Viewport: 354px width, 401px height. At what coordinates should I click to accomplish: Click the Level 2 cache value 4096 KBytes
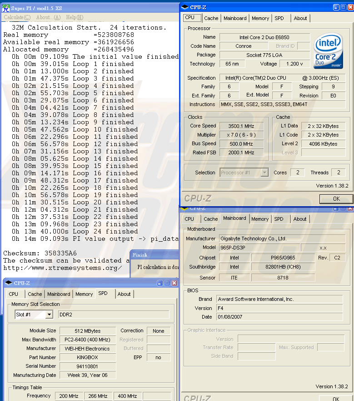click(x=323, y=144)
